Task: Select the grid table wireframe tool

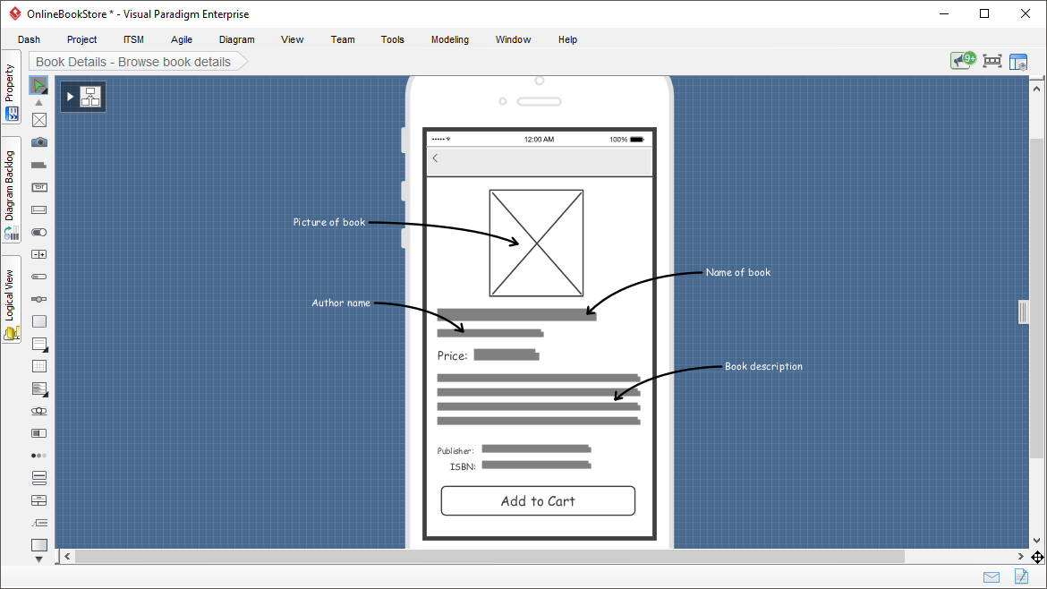Action: (39, 366)
